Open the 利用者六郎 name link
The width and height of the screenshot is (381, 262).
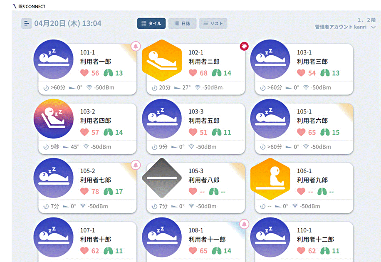point(312,121)
